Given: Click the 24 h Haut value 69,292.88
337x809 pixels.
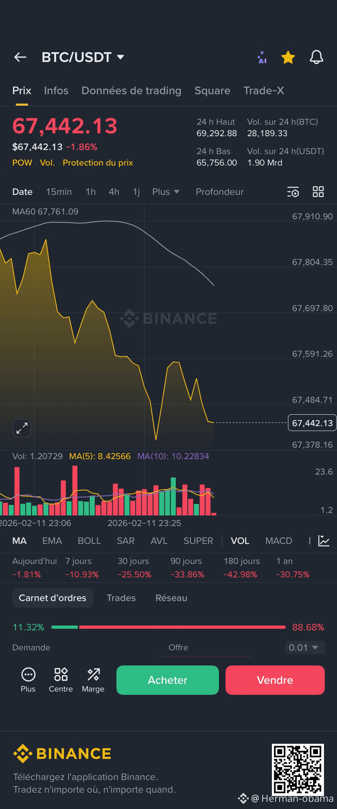Looking at the screenshot, I should 217,133.
